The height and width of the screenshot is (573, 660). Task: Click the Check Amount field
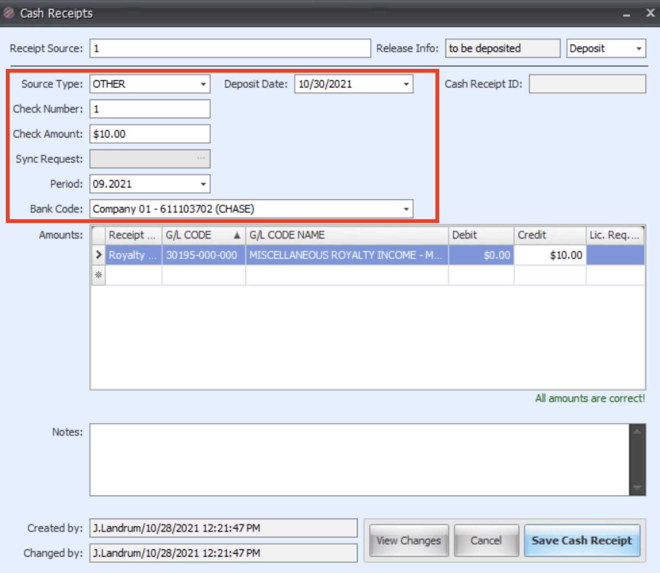coord(150,134)
